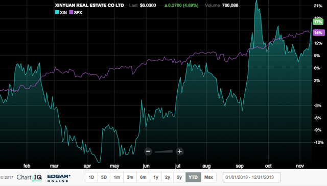Screen dimensions: 327x186
Task: Click the EDGAR Online logo
Action: pyautogui.click(x=59, y=178)
